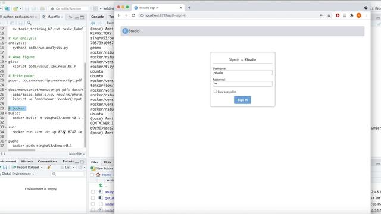Maximize the Environment pane
Image resolution: width=381 pixels, height=214 pixels.
(x=82, y=162)
